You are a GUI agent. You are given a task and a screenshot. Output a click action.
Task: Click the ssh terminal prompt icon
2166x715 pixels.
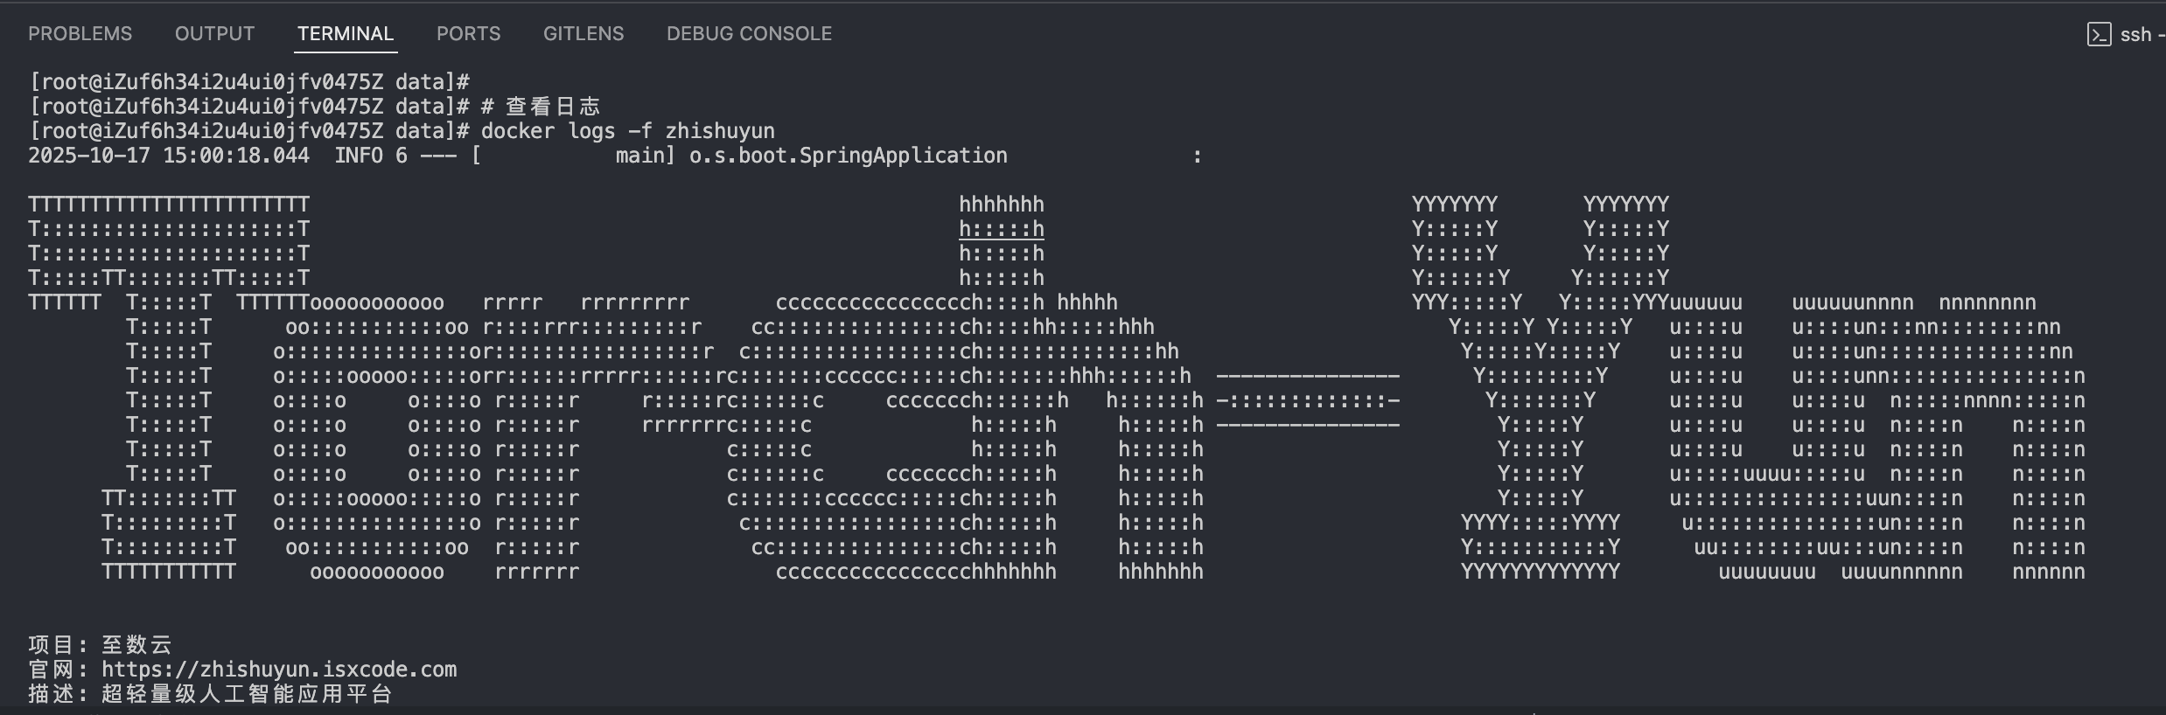(2099, 34)
